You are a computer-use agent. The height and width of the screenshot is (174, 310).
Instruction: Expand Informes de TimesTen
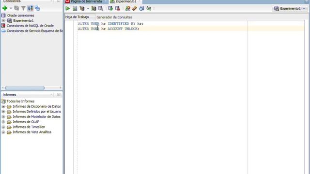3,127
